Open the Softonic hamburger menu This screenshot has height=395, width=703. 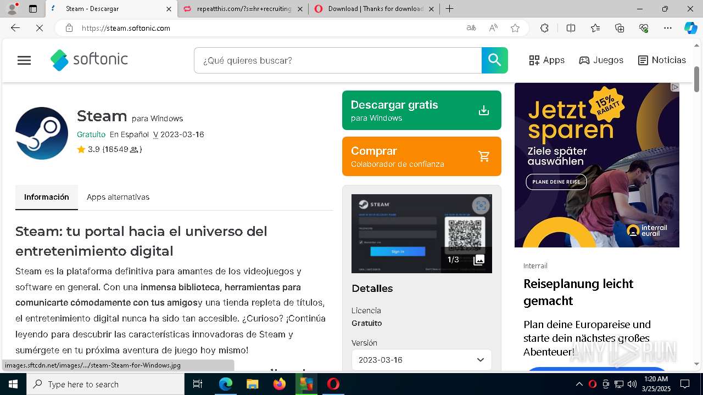pyautogui.click(x=24, y=60)
